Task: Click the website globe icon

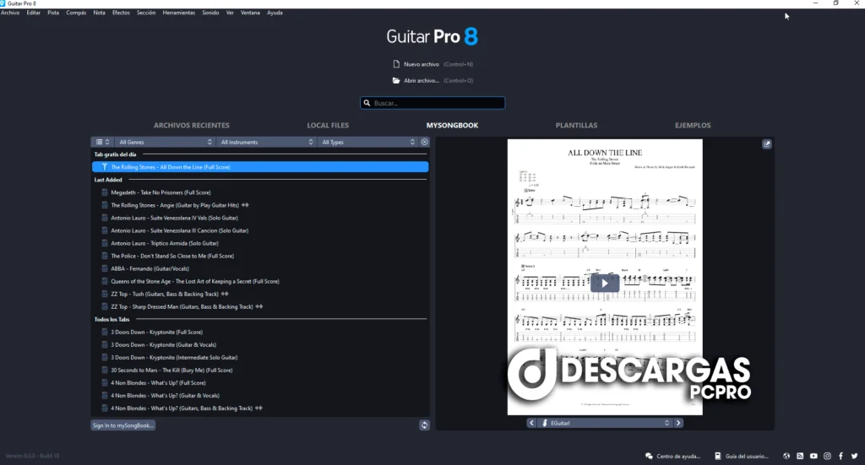Action: click(x=786, y=456)
